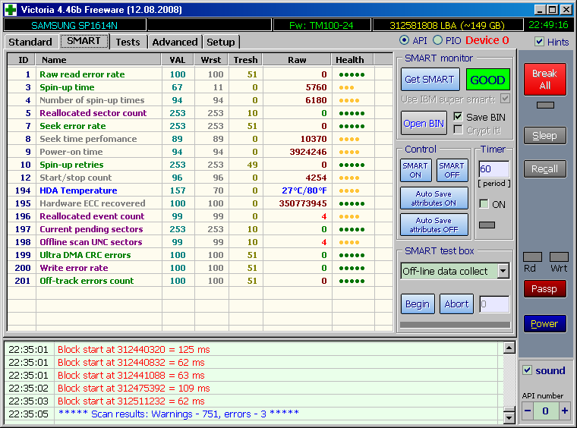
Task: Uncheck the Save BIN checkbox
Action: 458,117
